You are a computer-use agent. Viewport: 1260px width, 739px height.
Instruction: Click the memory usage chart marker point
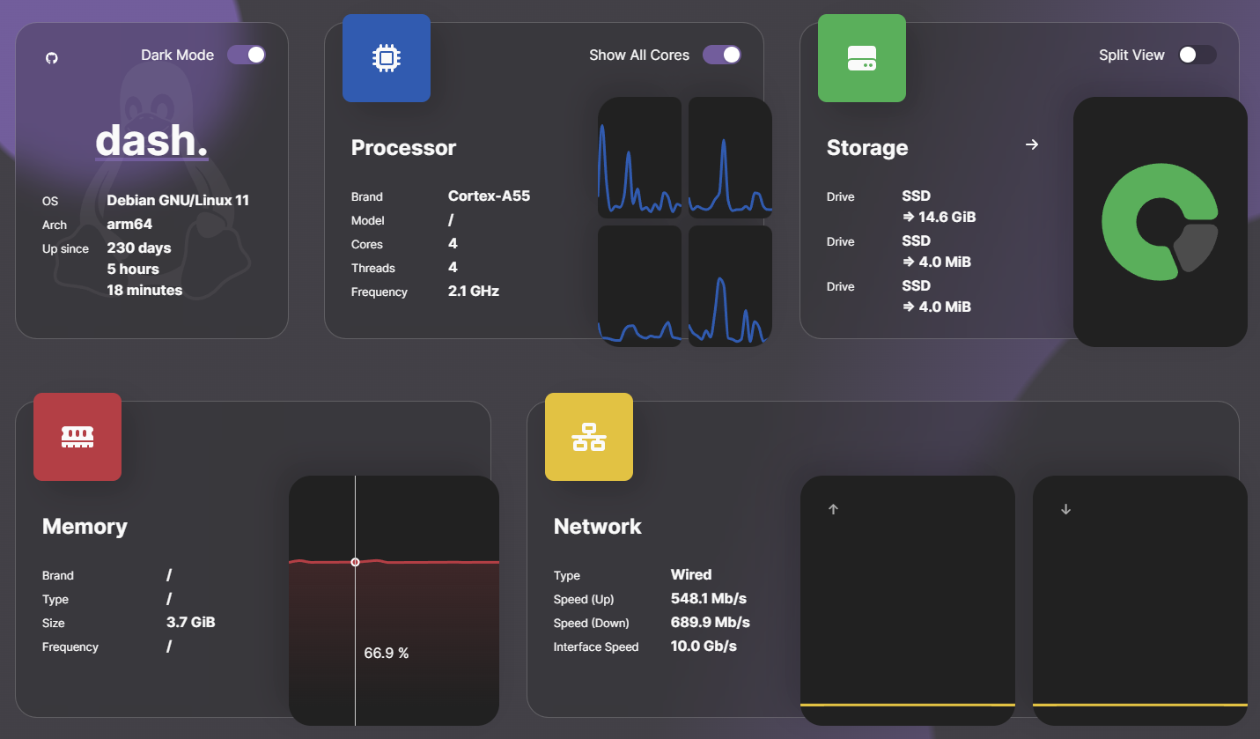356,562
